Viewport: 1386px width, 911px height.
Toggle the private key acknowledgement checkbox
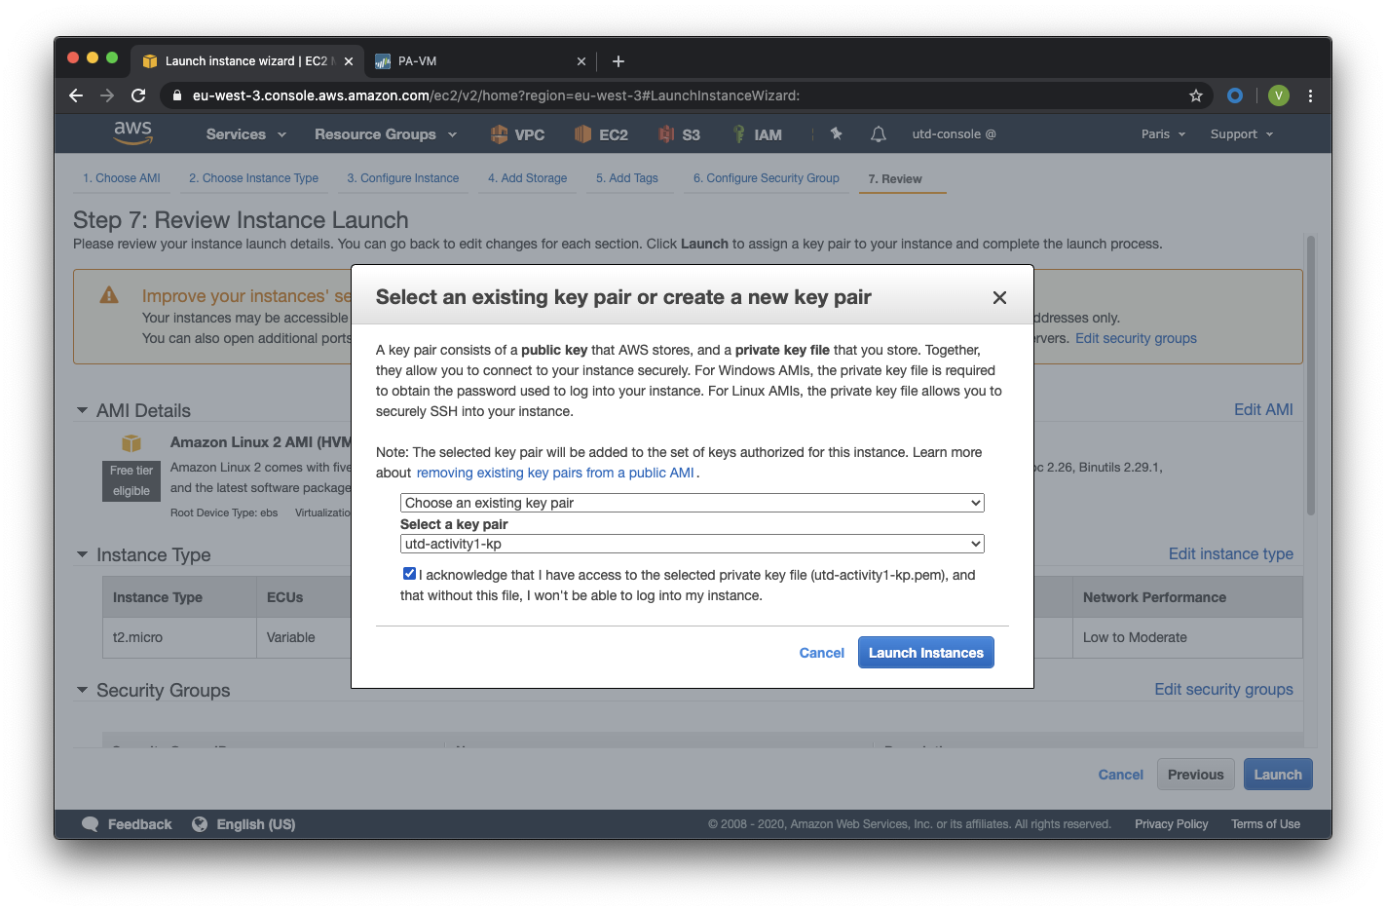click(x=409, y=574)
